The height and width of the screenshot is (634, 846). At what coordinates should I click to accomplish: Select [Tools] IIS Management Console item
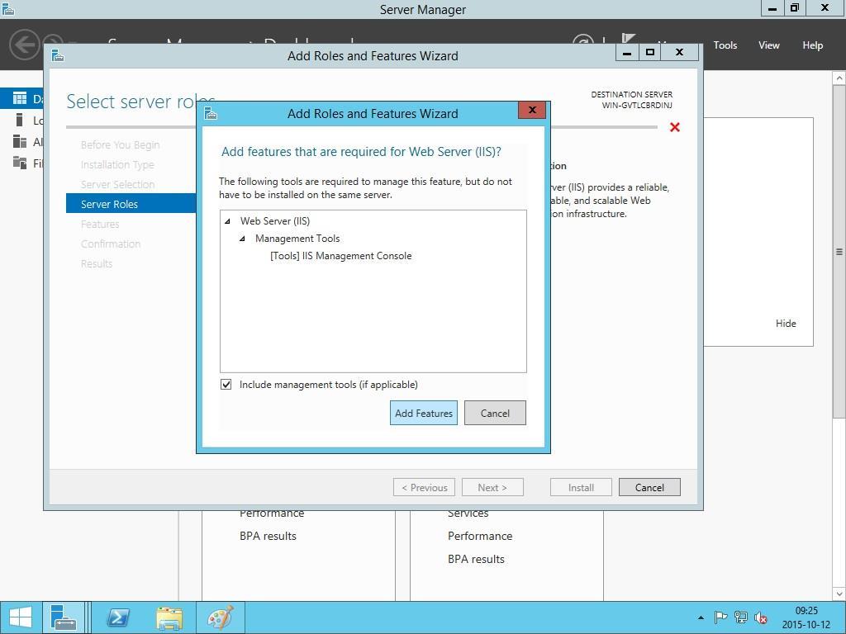(340, 256)
